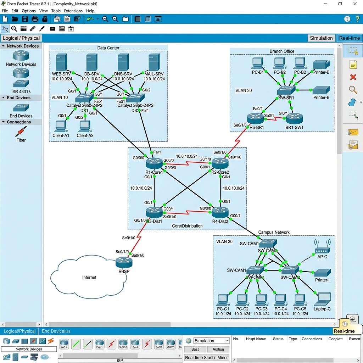Screen dimensions: 363x363
Task: Select the R1-Core1 router on canvas
Action: point(154,163)
